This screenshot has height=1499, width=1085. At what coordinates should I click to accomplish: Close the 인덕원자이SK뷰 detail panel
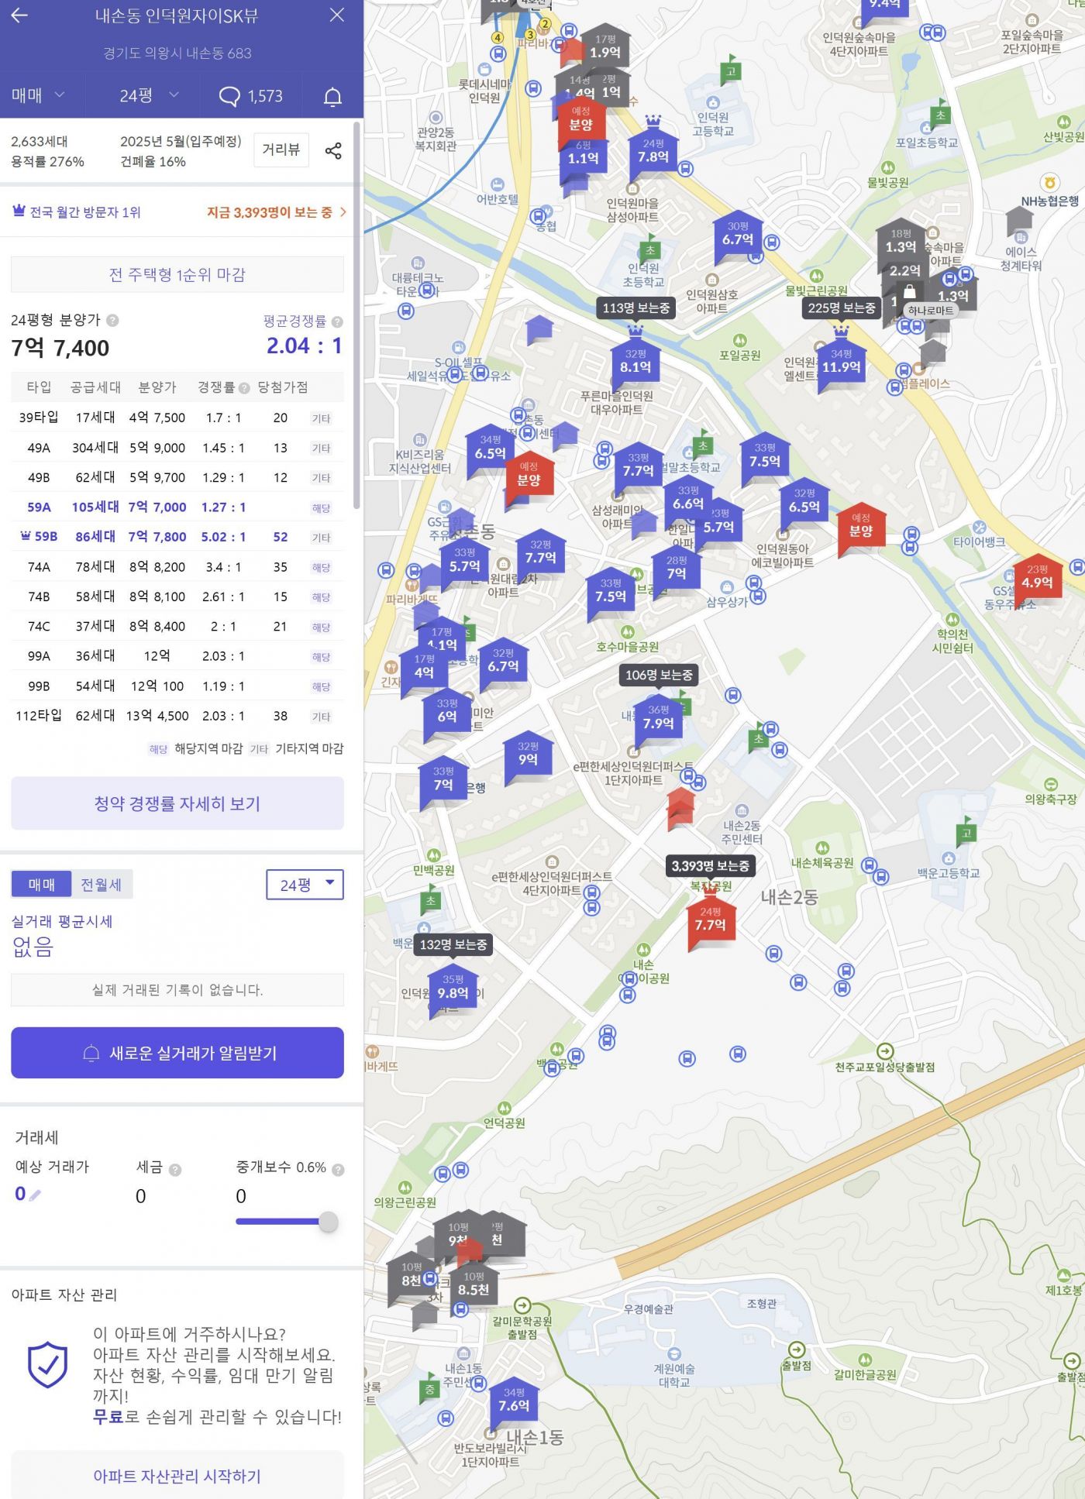click(337, 15)
